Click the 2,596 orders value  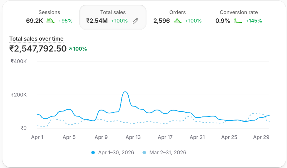tap(162, 21)
